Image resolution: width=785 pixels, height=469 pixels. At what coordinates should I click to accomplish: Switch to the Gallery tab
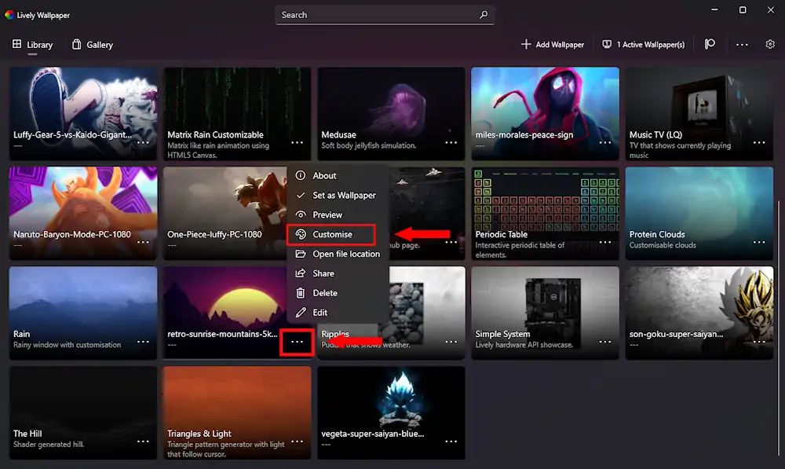coord(93,45)
